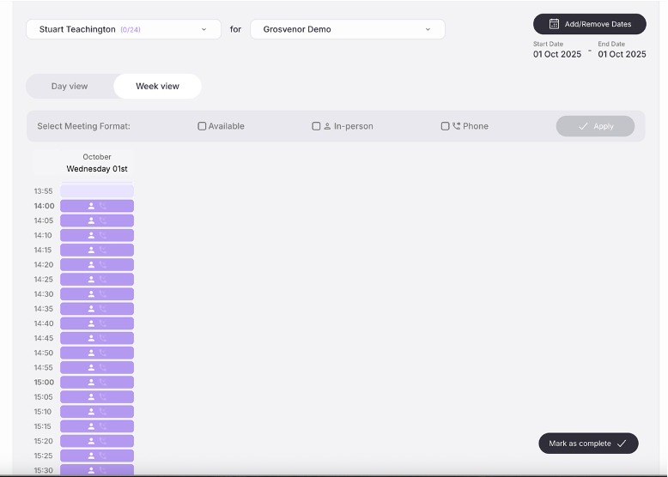
Task: Click the 15:20 time label
Action: coord(44,441)
